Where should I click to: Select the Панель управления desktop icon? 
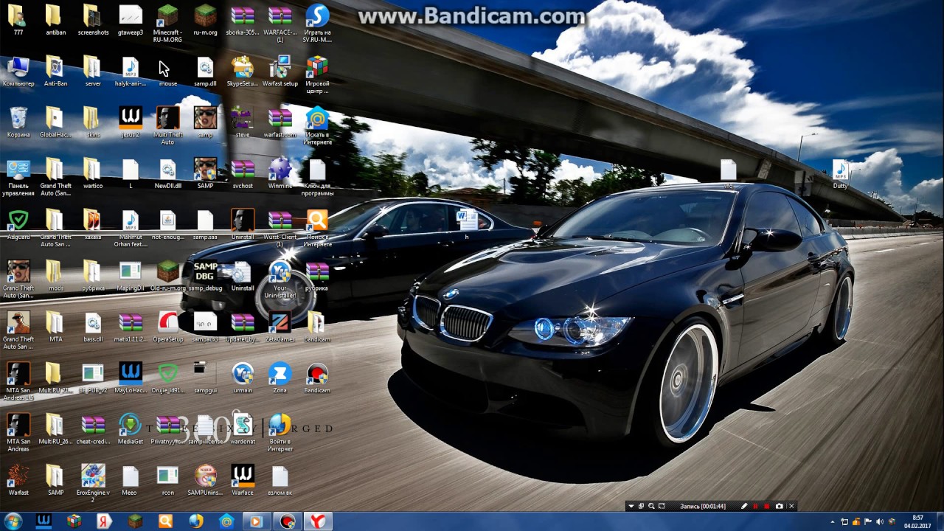pos(18,177)
